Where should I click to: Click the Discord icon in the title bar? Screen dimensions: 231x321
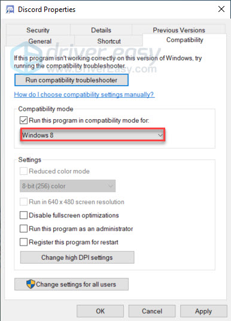[x=10, y=10]
